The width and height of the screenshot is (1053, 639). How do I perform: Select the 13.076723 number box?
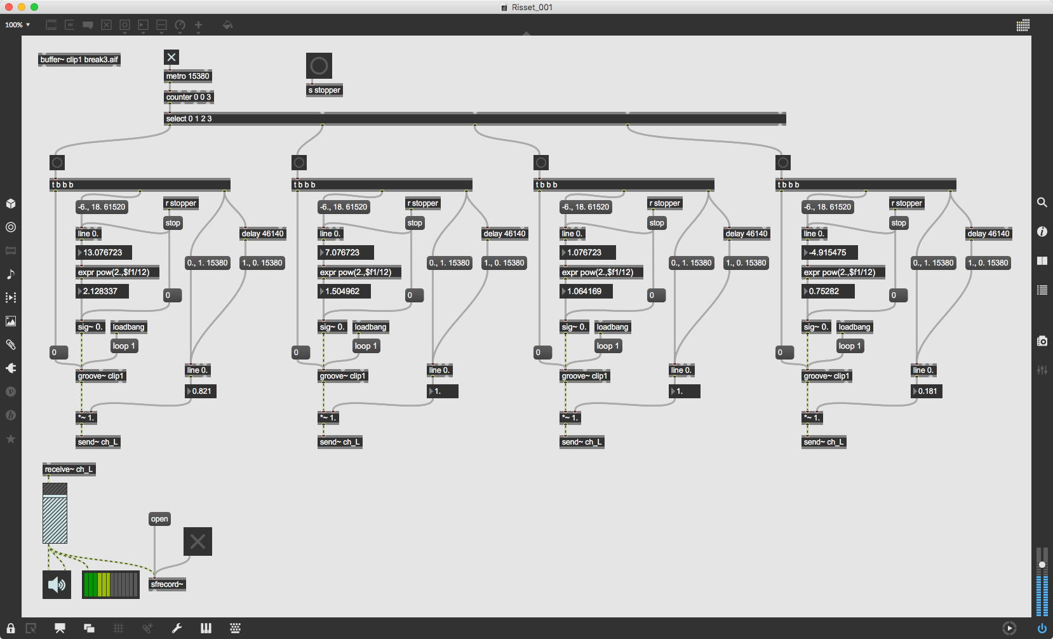click(x=104, y=253)
